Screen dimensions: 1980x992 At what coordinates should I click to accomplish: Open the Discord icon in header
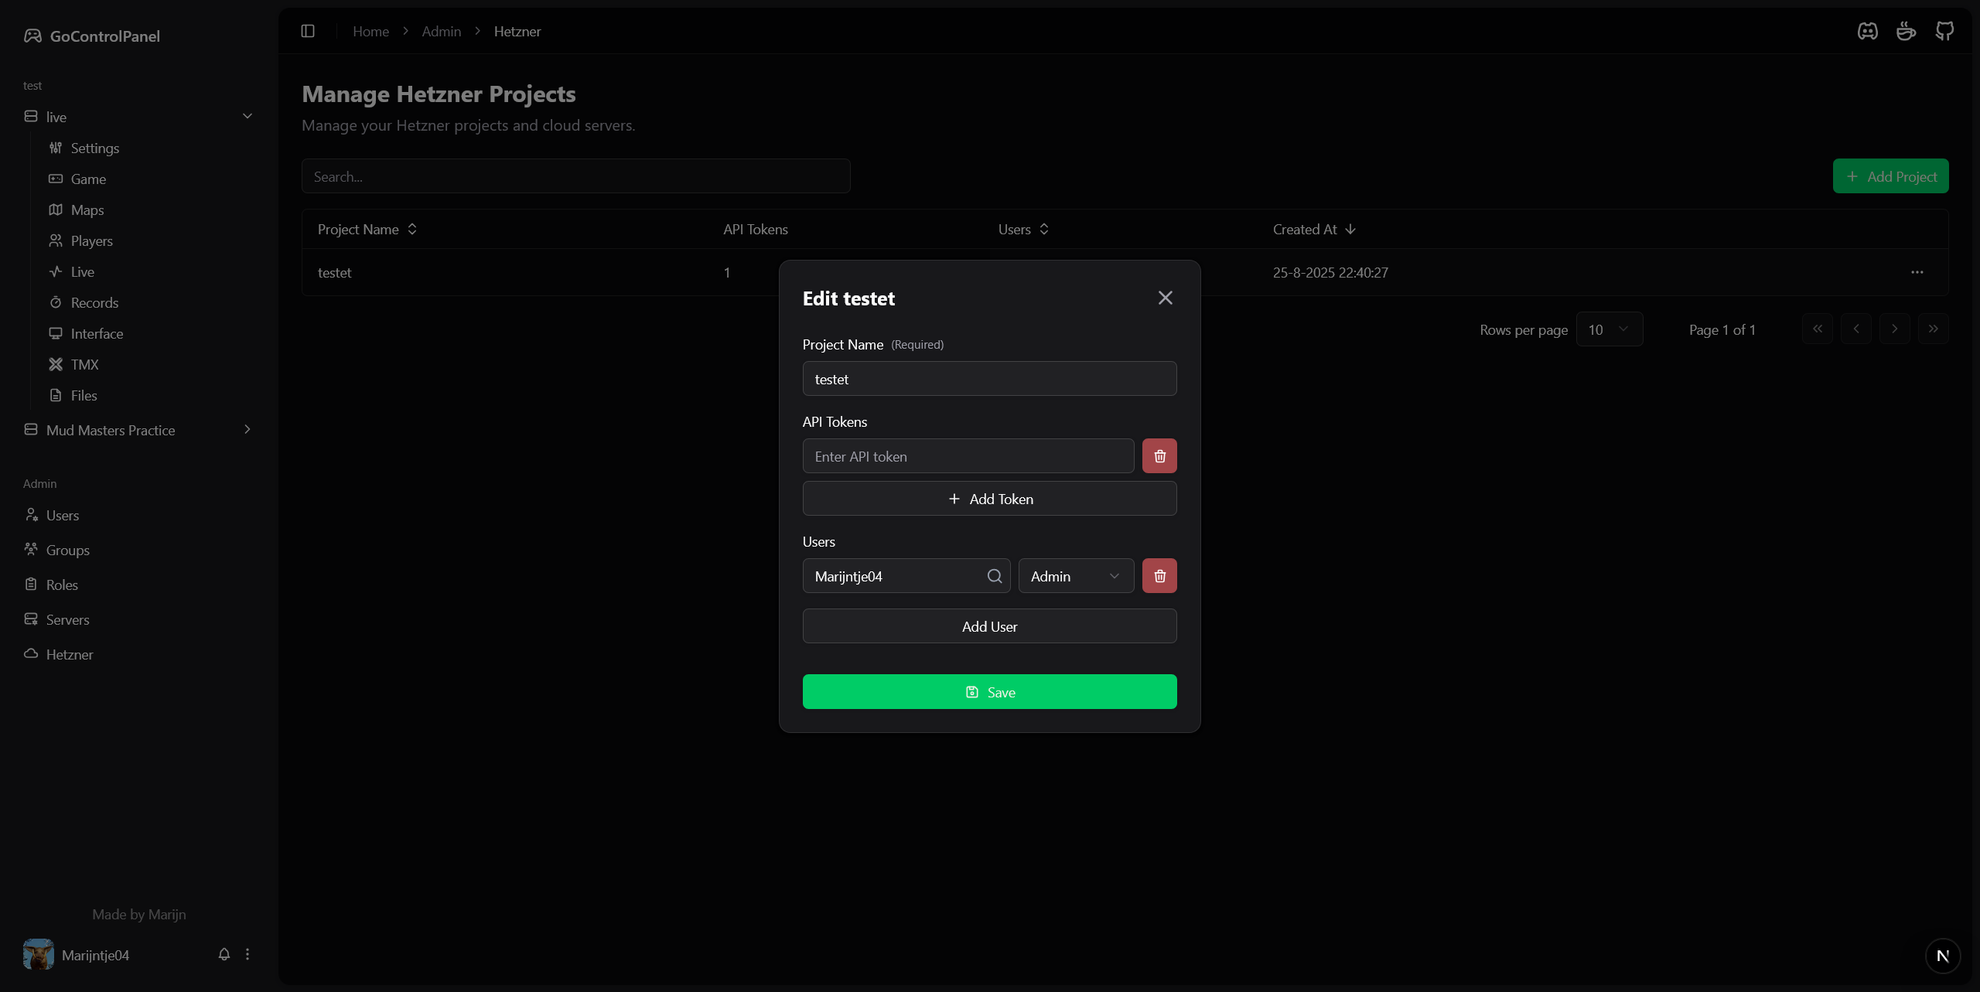tap(1867, 31)
